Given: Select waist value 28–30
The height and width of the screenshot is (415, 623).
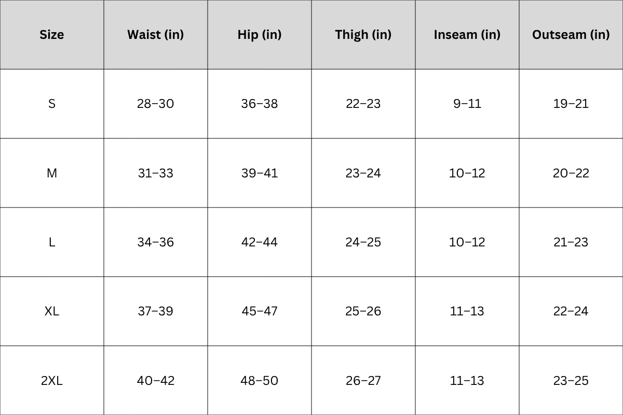Looking at the screenshot, I should click(156, 104).
